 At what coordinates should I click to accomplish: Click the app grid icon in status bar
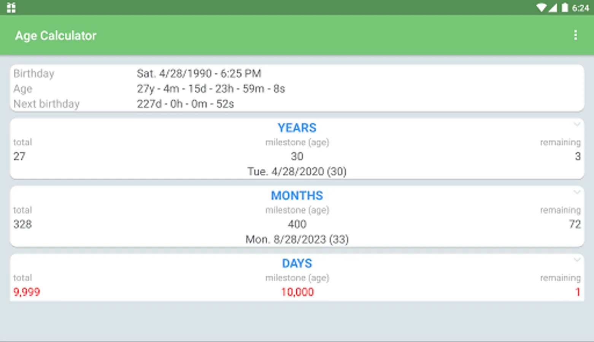[11, 8]
